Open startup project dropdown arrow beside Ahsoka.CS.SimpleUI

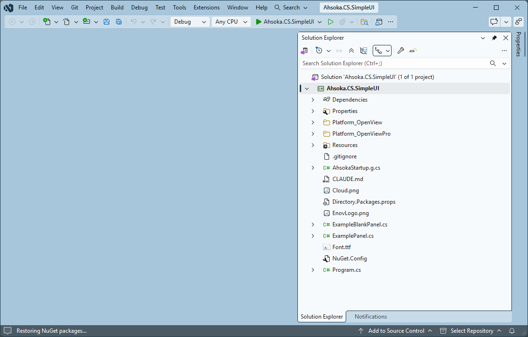[x=320, y=22]
